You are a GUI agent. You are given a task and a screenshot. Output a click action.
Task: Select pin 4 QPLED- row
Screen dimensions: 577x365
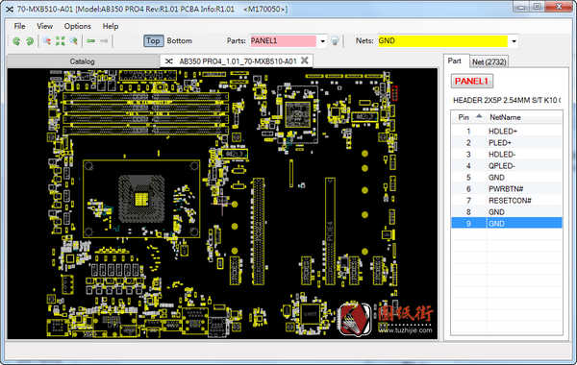(507, 166)
